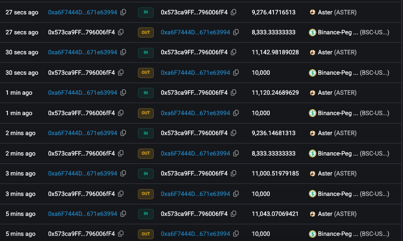Select the amount 11,120.24689629
Image resolution: width=403 pixels, height=241 pixels.
[x=275, y=93]
